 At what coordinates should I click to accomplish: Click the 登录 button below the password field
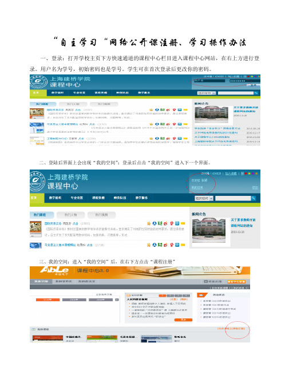pyautogui.click(x=253, y=85)
